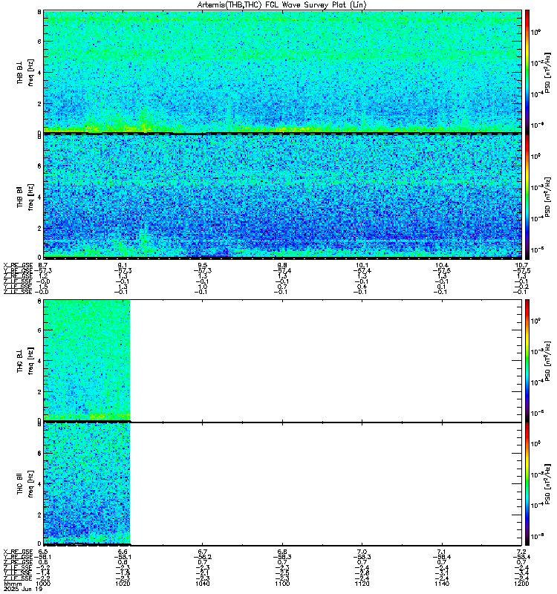Click the time tick label '1100'
557x594 pixels.
282,584
